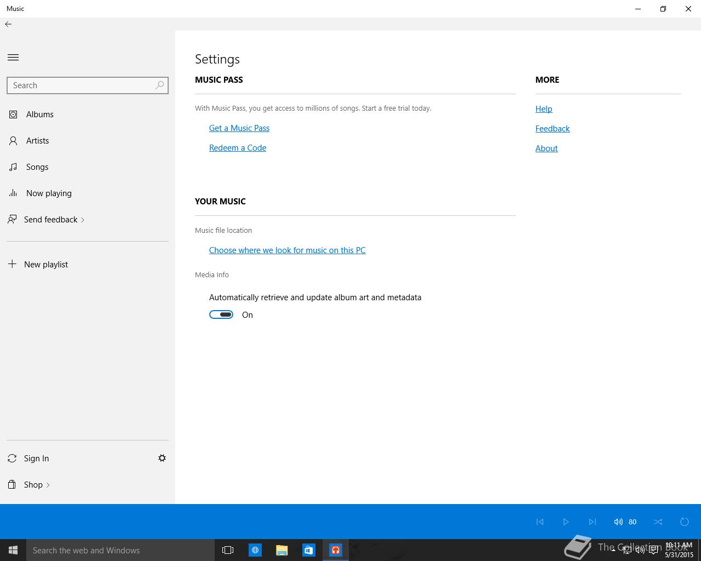This screenshot has height=561, width=701.
Task: Open the hamburger navigation menu
Action: pyautogui.click(x=13, y=58)
